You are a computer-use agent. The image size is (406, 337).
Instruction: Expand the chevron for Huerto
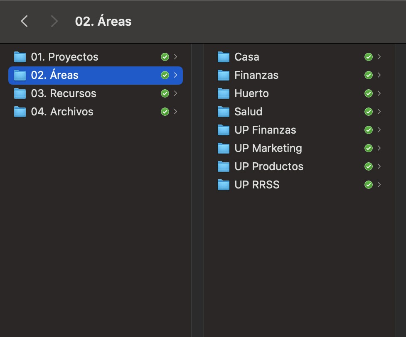379,93
